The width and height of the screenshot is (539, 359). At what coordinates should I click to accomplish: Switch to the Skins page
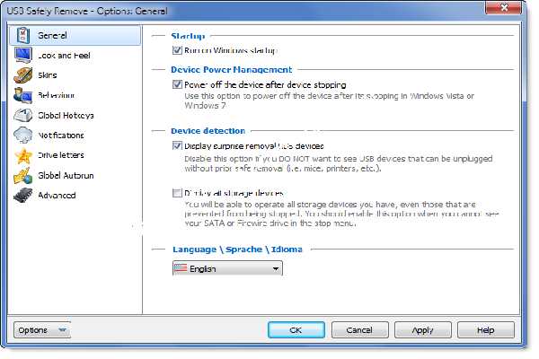point(48,75)
